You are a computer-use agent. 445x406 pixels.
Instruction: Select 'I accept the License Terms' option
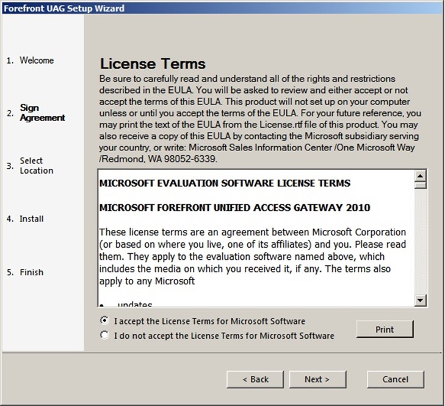point(105,320)
